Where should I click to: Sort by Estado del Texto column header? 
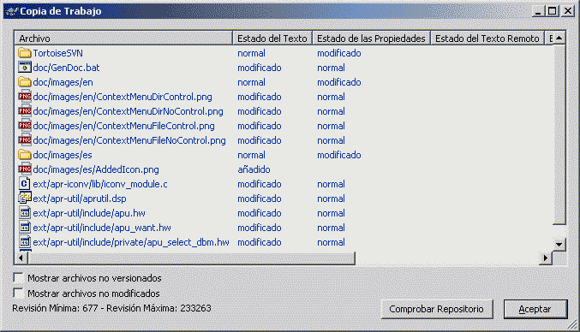pos(272,38)
